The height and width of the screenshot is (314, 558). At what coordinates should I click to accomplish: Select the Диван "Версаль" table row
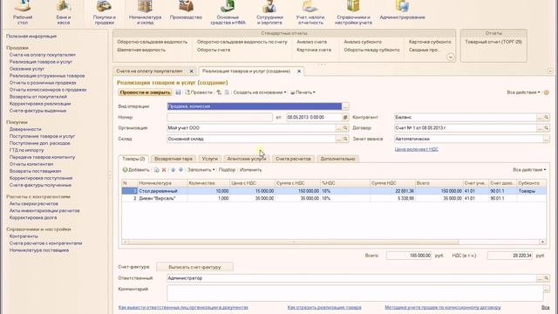click(334, 198)
